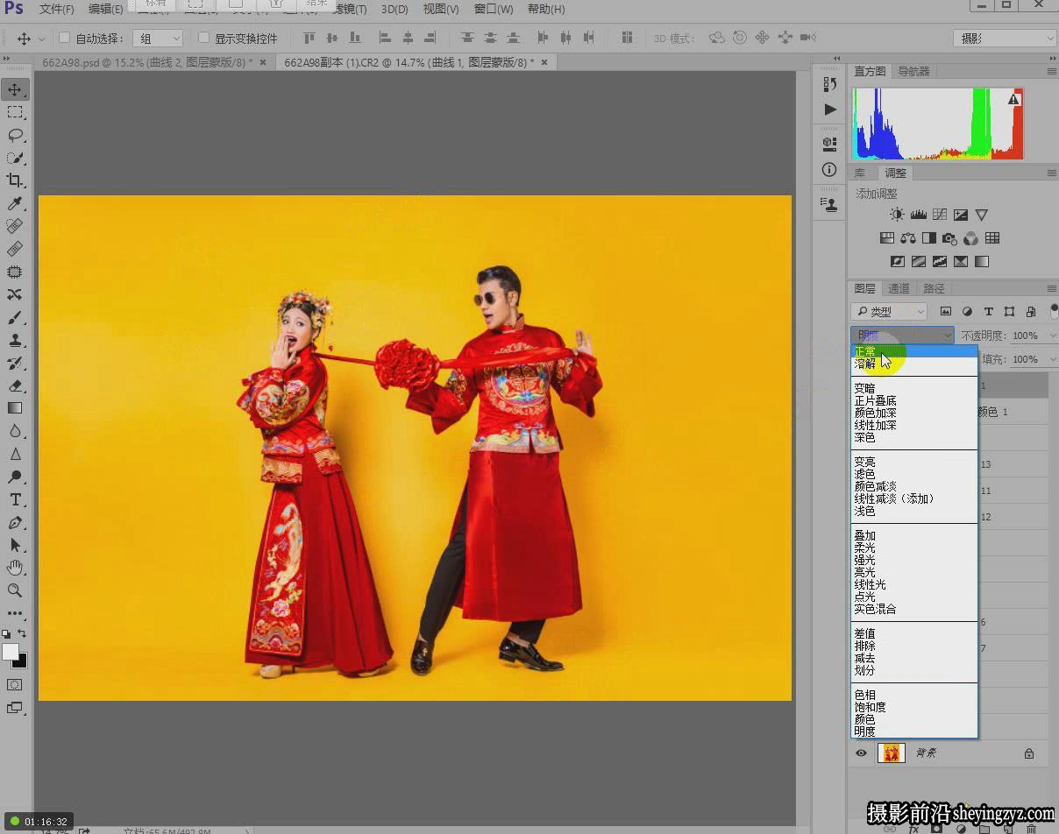Select the Crop tool
Viewport: 1059px width, 834px height.
click(x=15, y=180)
